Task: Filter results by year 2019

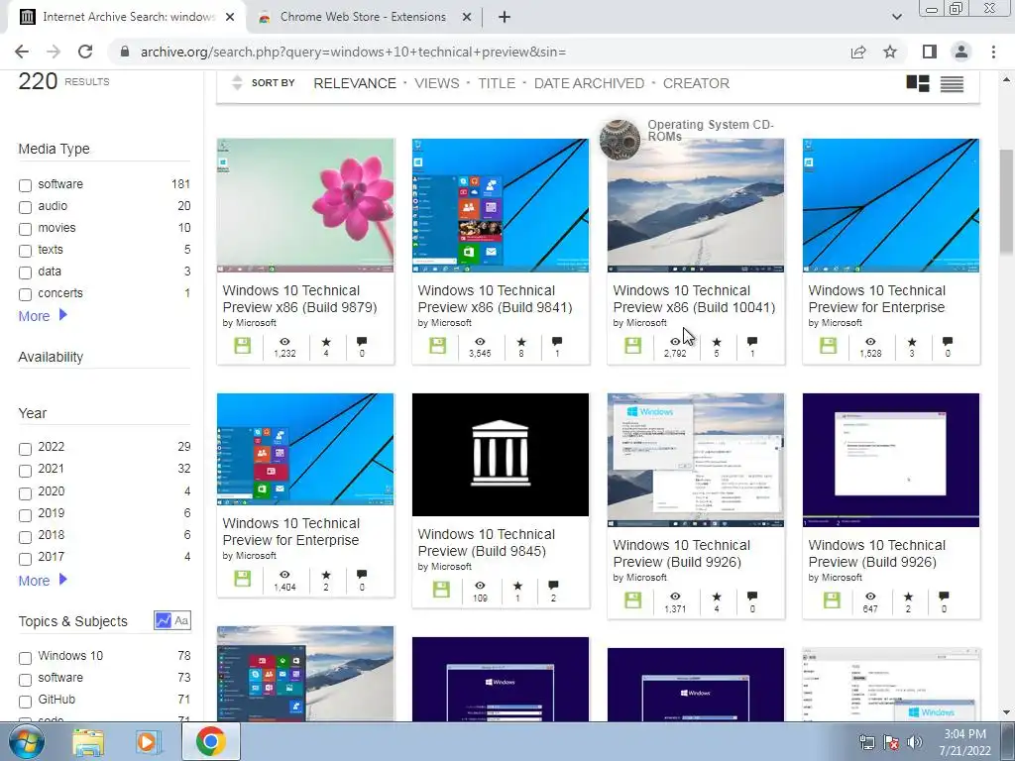Action: (x=25, y=515)
